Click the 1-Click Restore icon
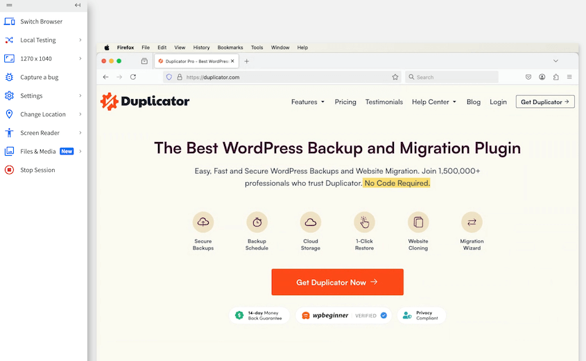This screenshot has width=586, height=361. 364,222
